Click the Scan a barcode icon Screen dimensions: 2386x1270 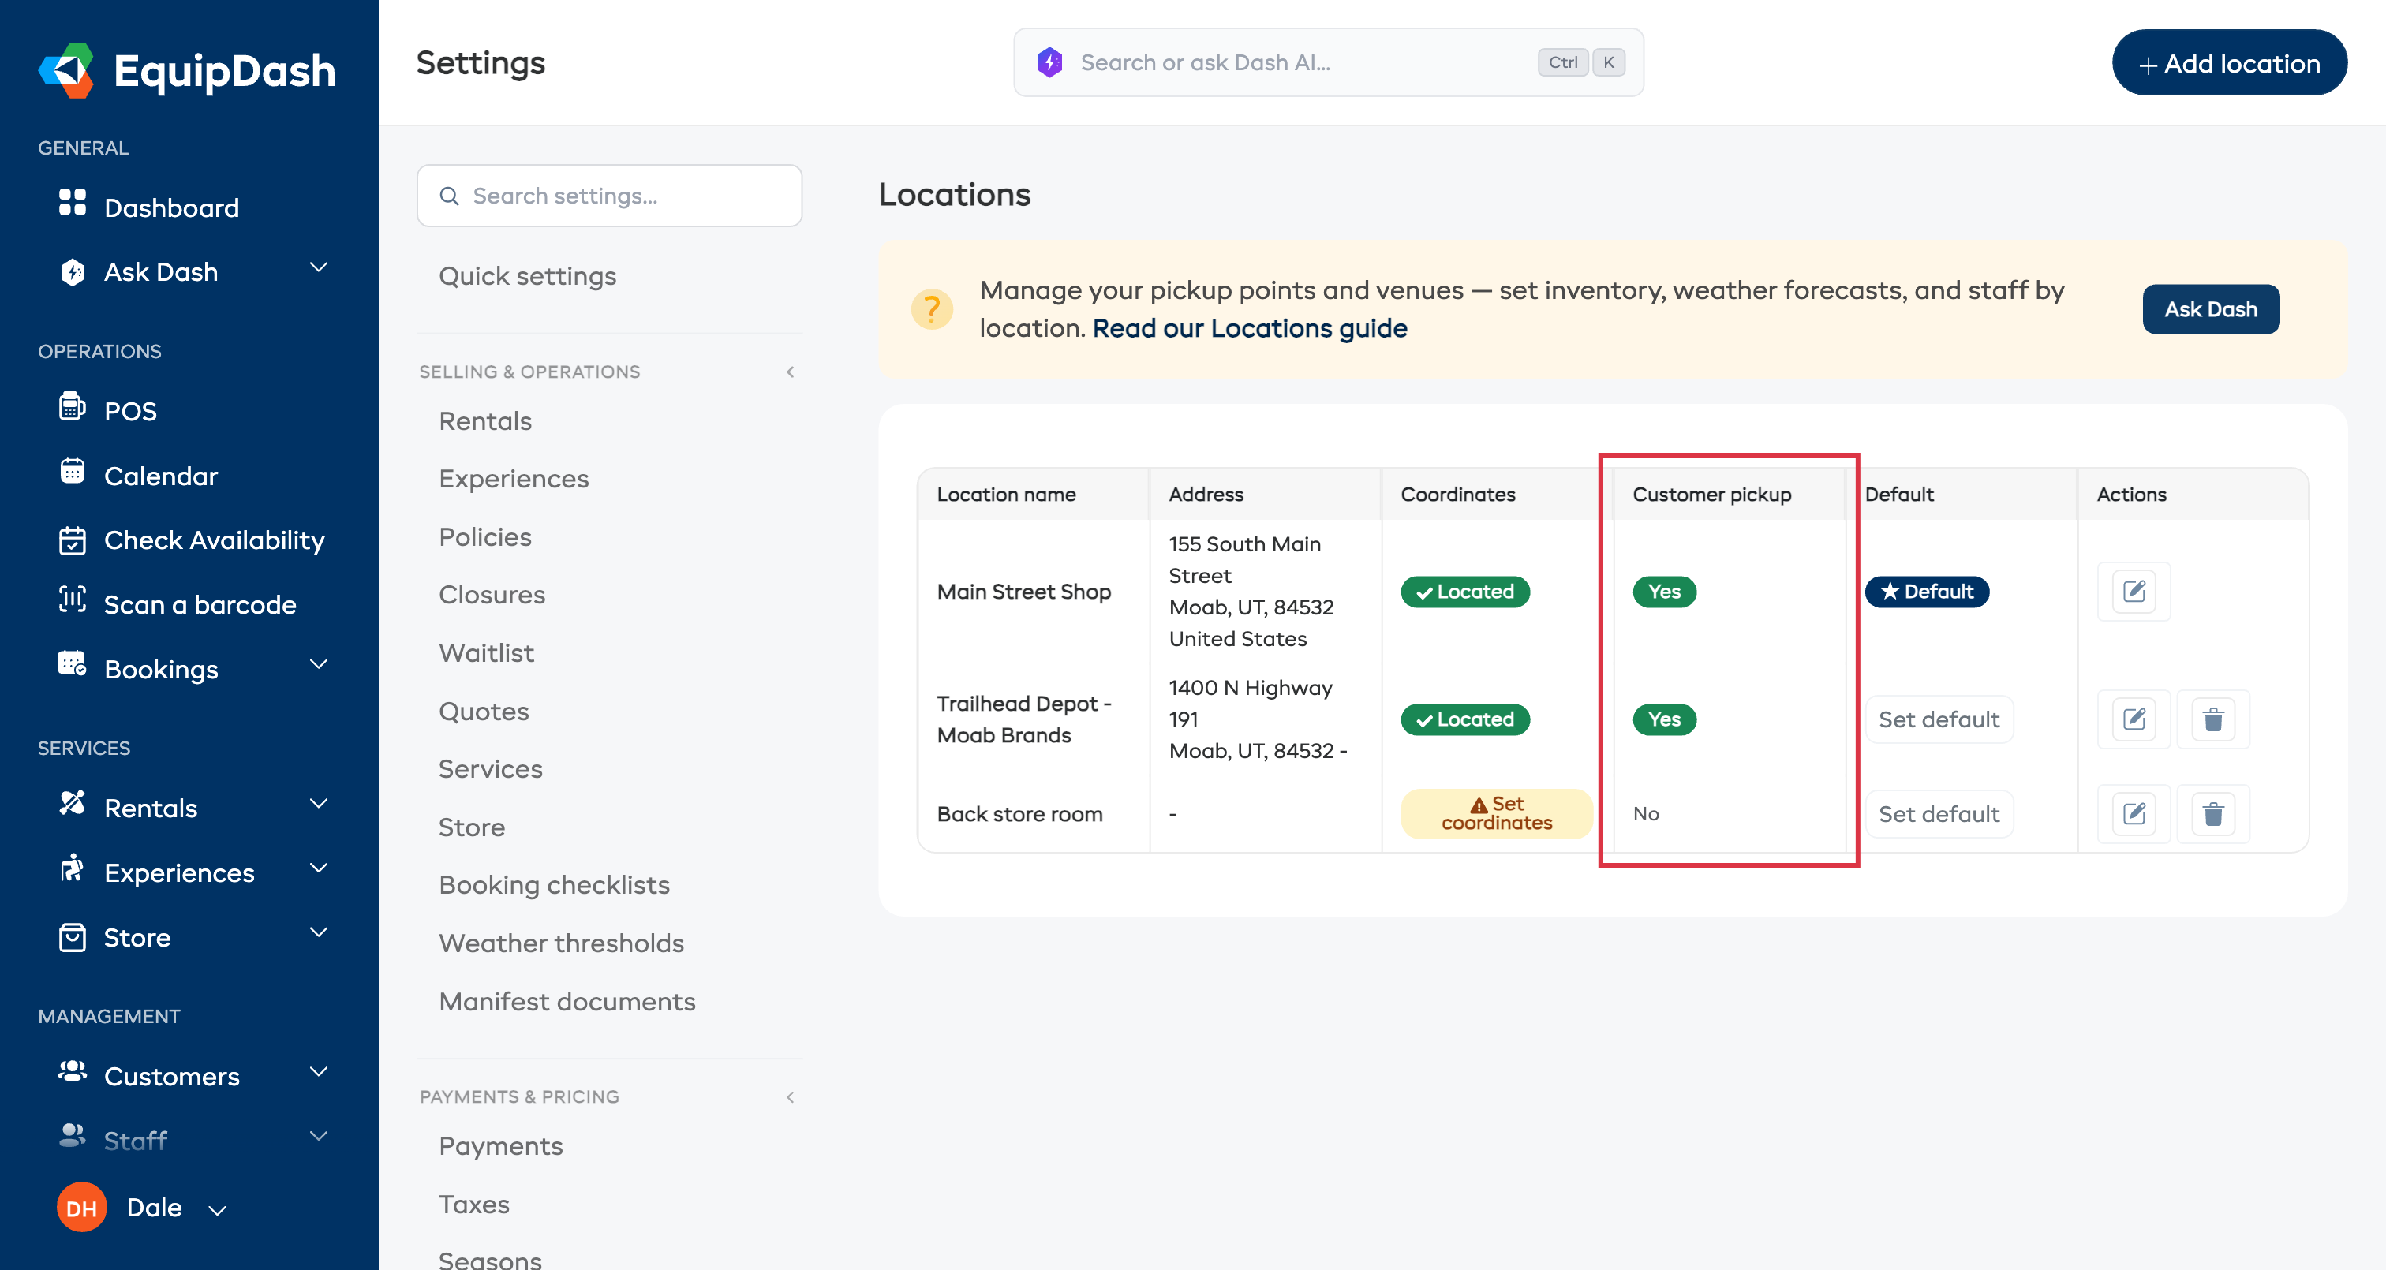pyautogui.click(x=73, y=600)
